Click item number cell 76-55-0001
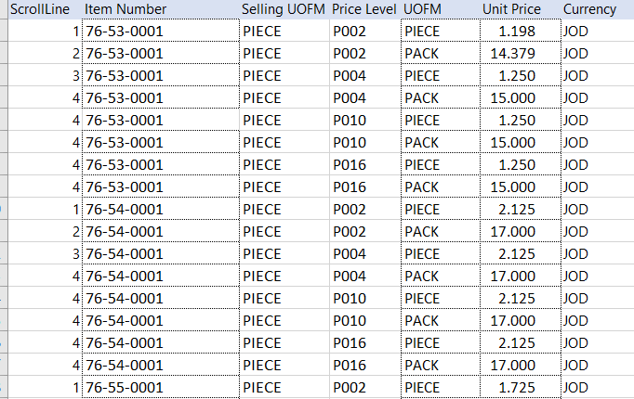The image size is (634, 399). 124,388
